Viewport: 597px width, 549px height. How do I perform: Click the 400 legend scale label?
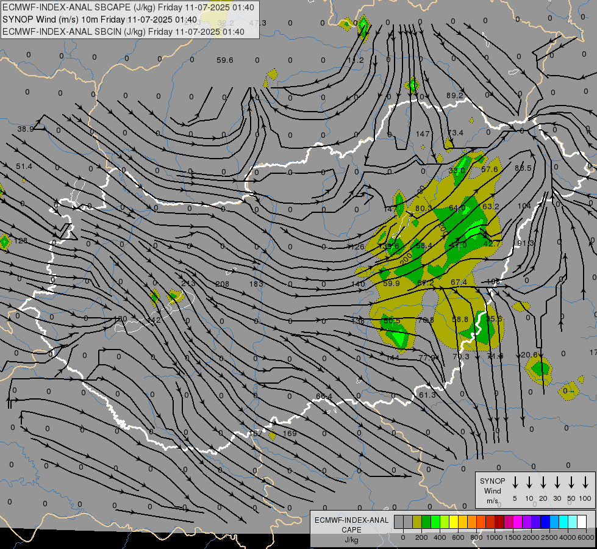pos(440,537)
